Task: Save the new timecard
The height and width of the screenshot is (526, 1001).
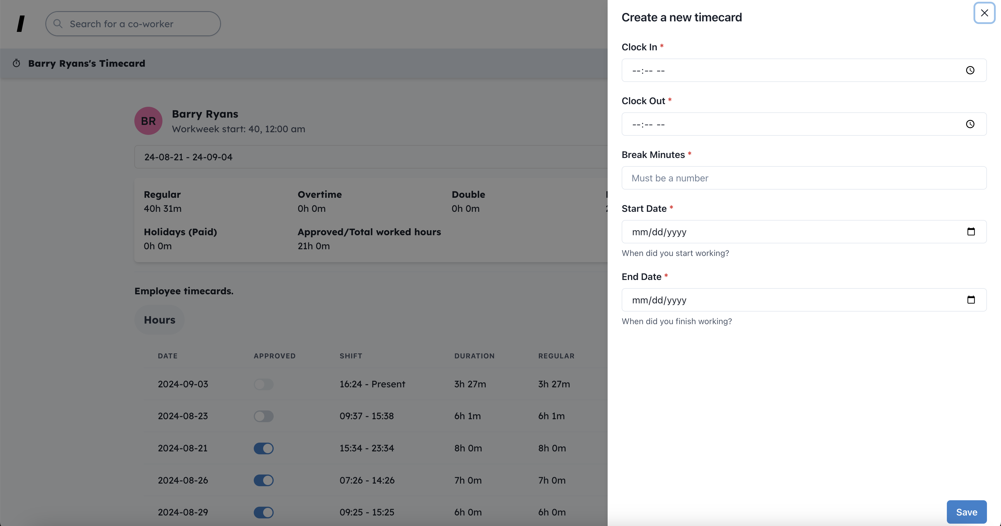Action: coord(966,512)
